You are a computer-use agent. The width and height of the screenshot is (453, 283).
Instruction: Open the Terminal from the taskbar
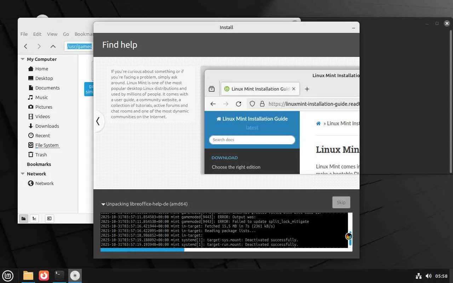59,276
